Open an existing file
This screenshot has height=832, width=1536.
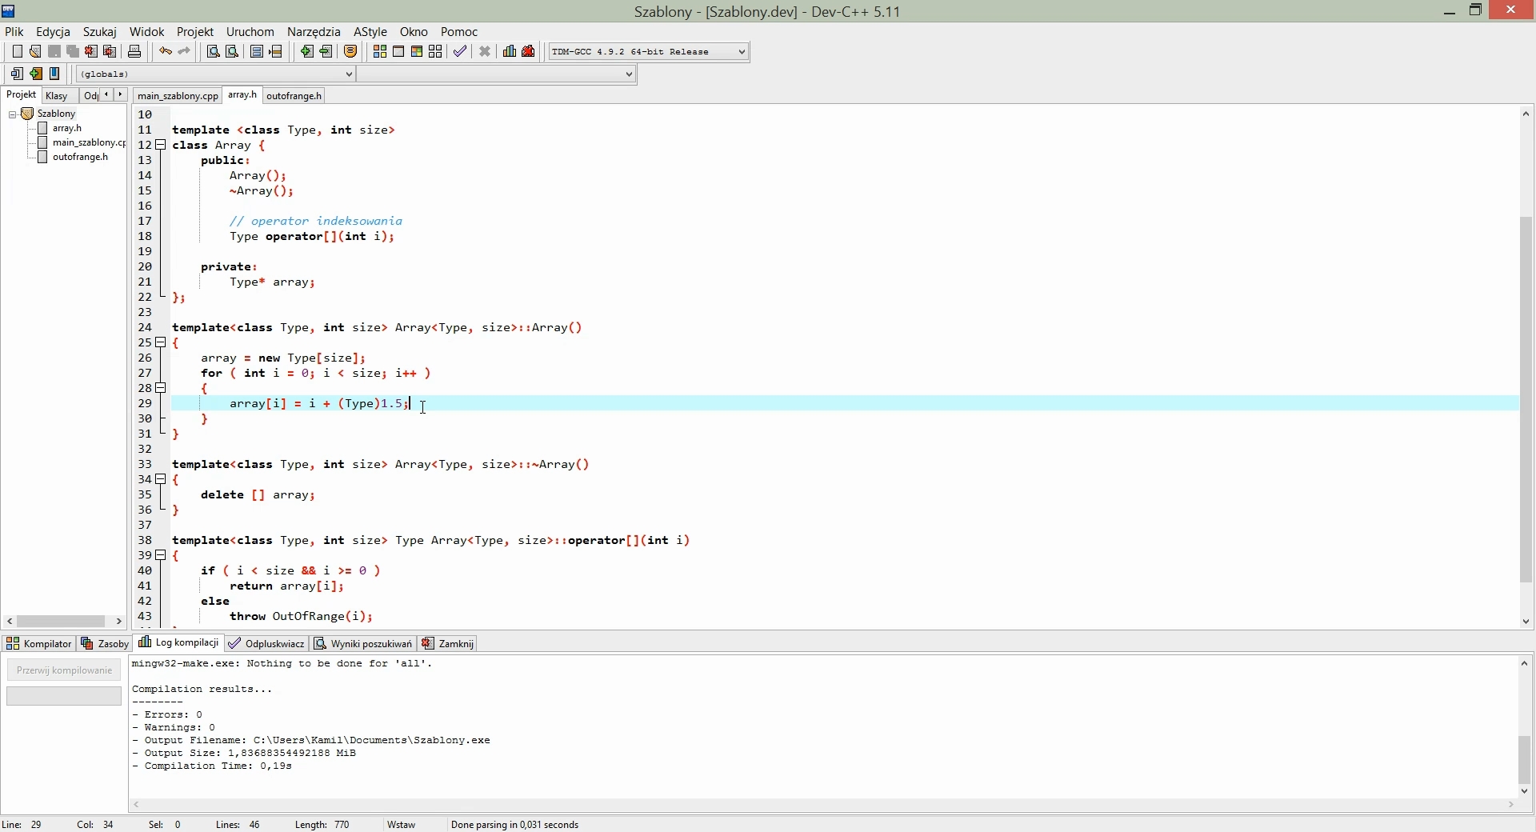pyautogui.click(x=35, y=51)
